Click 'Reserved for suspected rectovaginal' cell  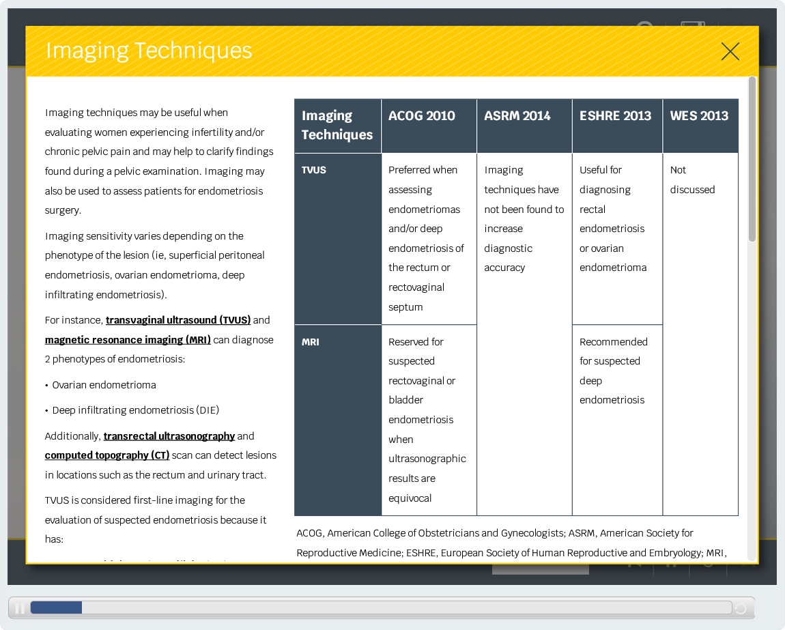point(429,420)
